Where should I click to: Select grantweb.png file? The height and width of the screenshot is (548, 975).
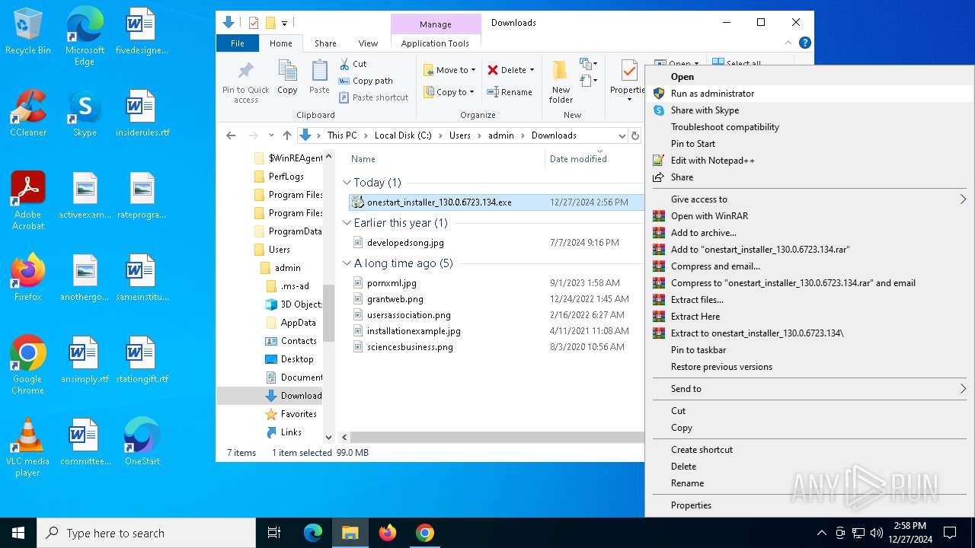point(395,299)
